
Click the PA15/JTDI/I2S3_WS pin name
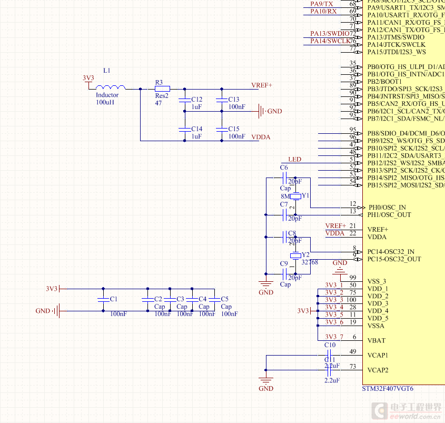(397, 52)
